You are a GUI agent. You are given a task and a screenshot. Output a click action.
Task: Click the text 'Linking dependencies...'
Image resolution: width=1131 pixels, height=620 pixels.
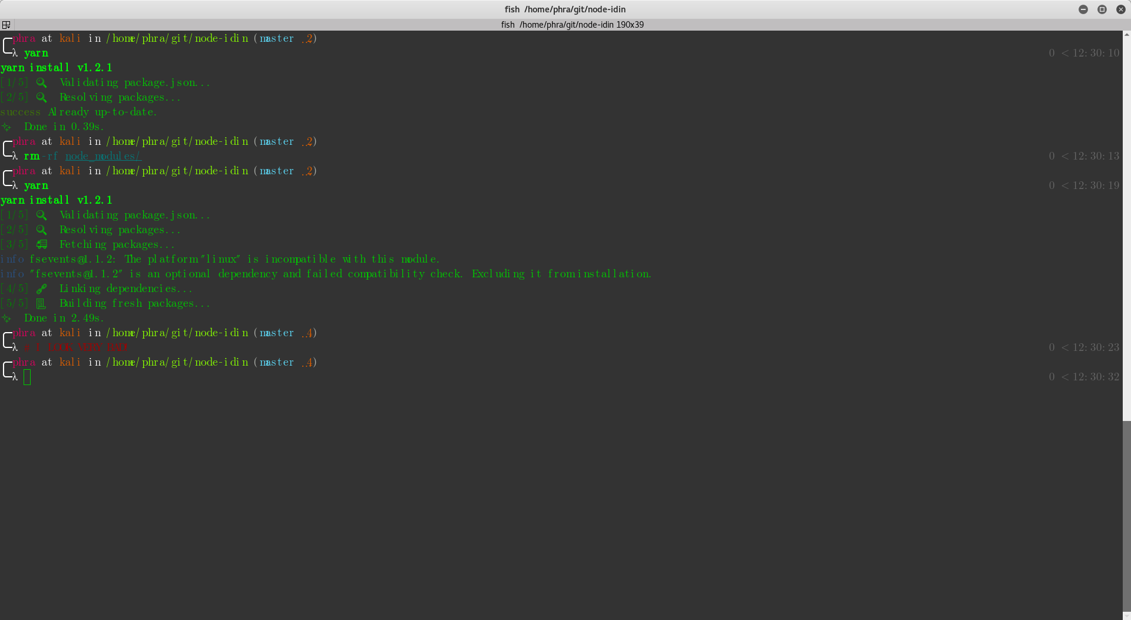[x=126, y=289]
